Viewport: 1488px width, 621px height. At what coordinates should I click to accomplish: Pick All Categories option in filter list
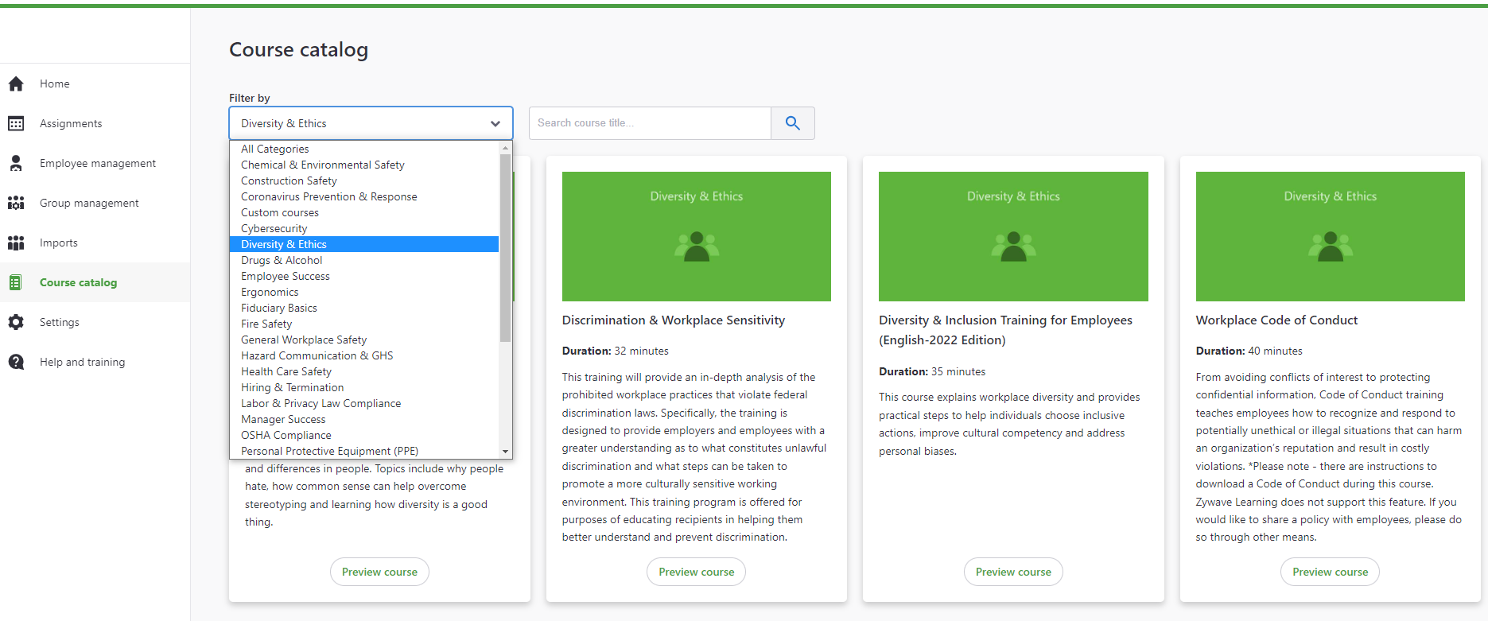click(274, 149)
